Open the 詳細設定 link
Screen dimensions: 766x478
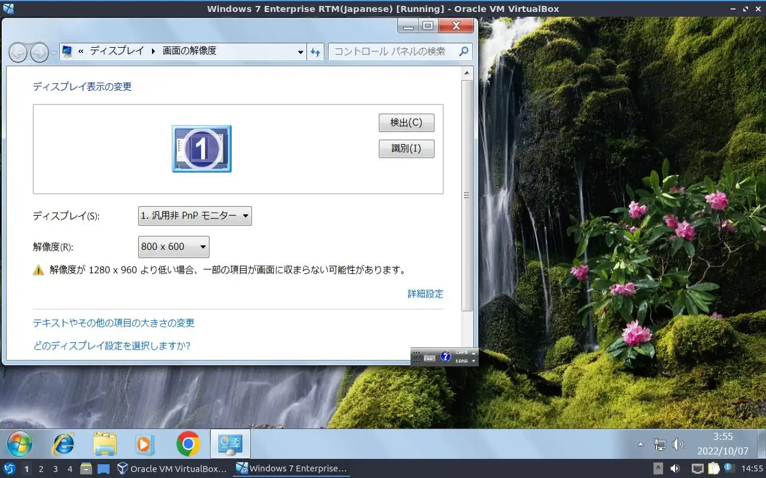coord(425,294)
